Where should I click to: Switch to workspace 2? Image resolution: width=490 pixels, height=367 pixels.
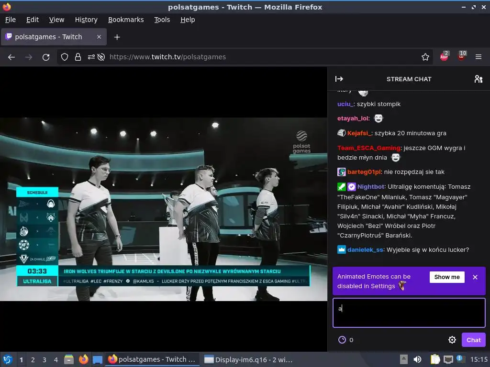[33, 359]
